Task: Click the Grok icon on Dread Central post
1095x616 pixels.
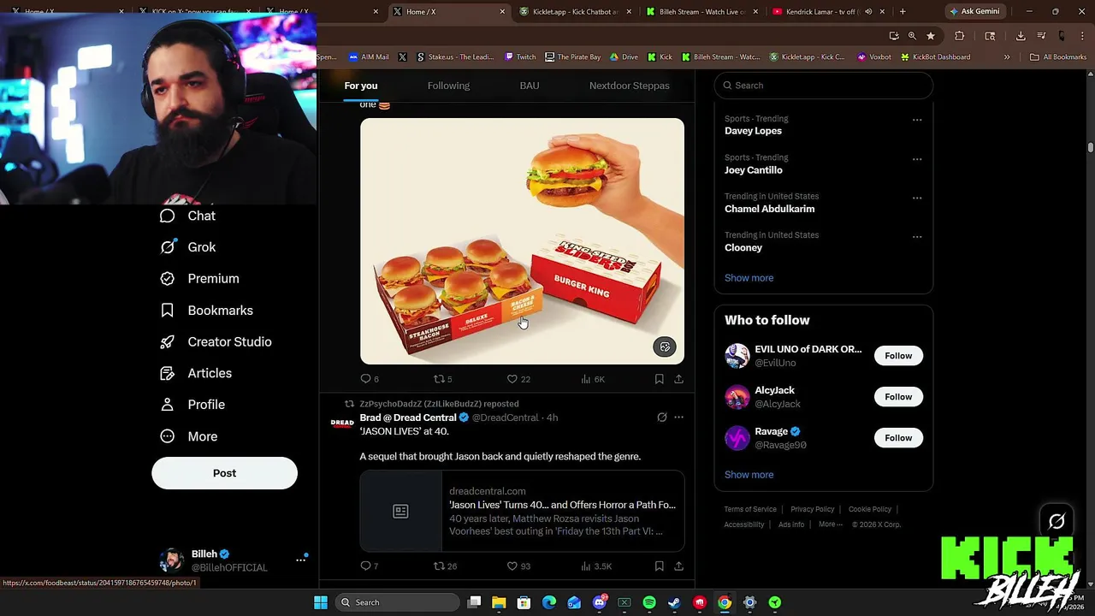Action: 661,418
